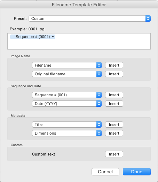Insert the Filename token

point(114,65)
